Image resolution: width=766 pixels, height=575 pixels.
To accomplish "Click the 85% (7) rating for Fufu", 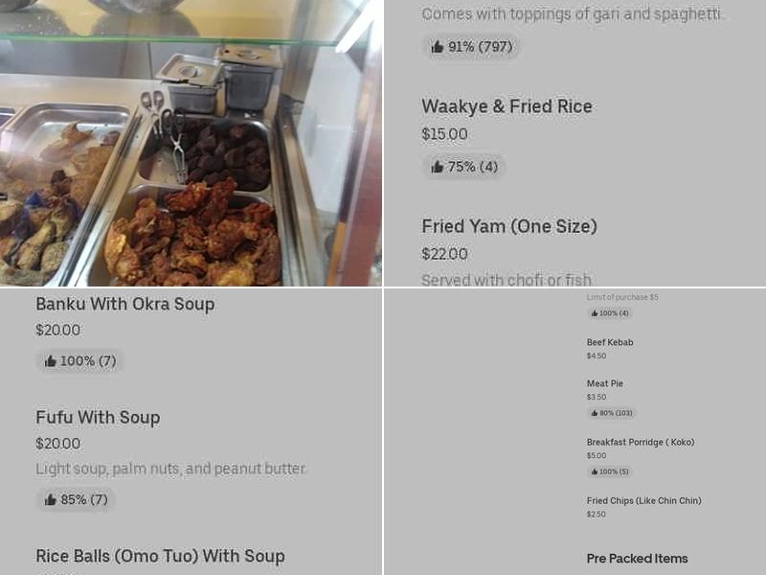I will tap(77, 498).
